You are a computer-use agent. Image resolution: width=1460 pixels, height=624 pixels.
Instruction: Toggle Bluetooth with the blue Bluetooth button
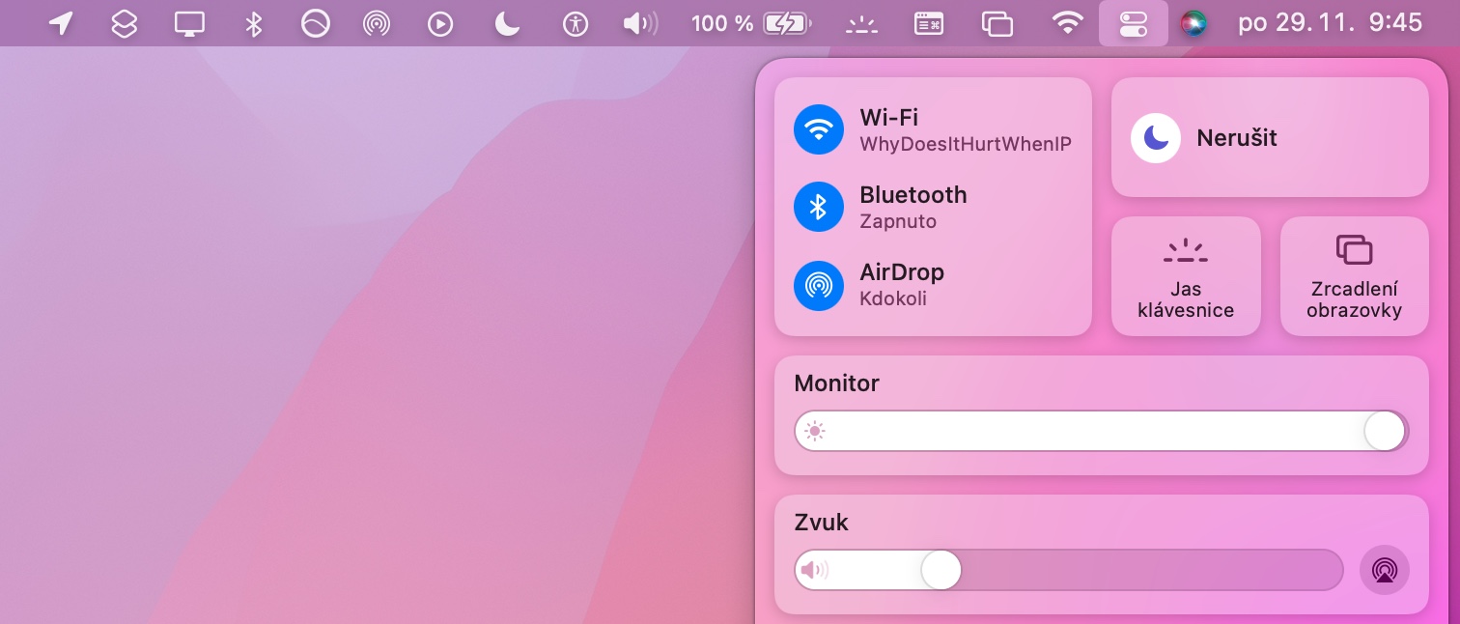819,207
